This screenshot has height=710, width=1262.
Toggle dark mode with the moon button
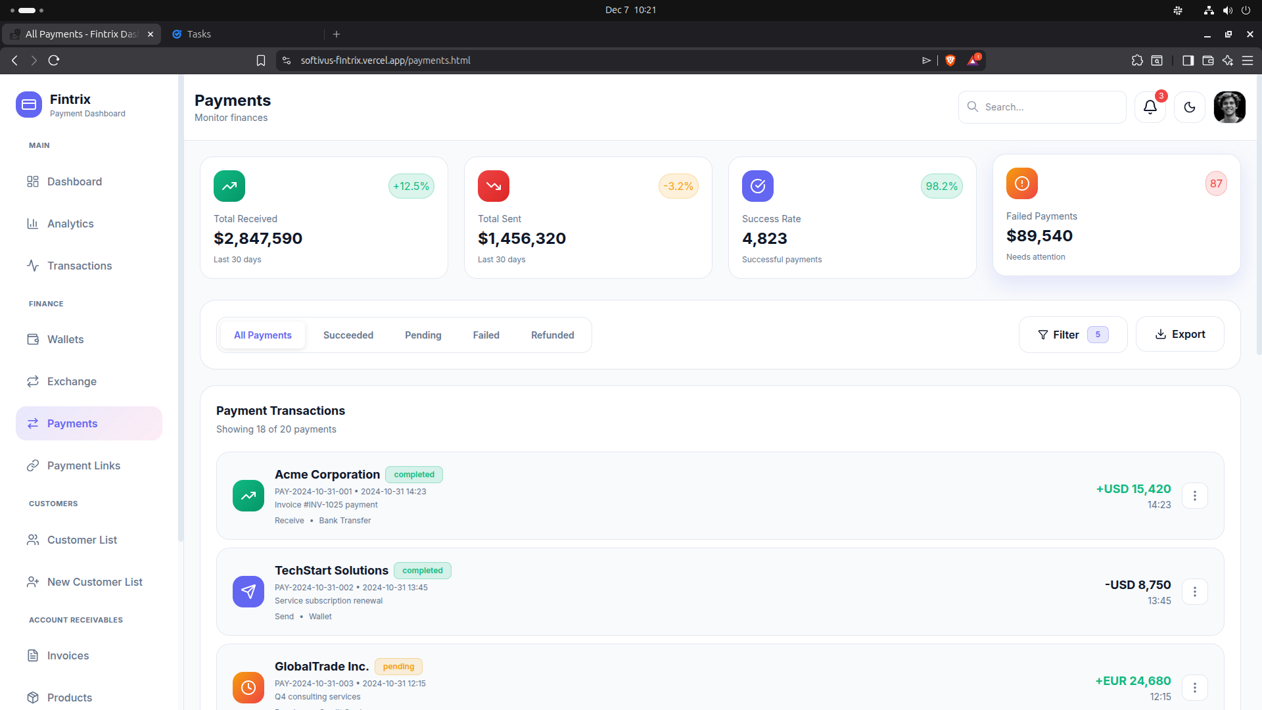[1190, 106]
